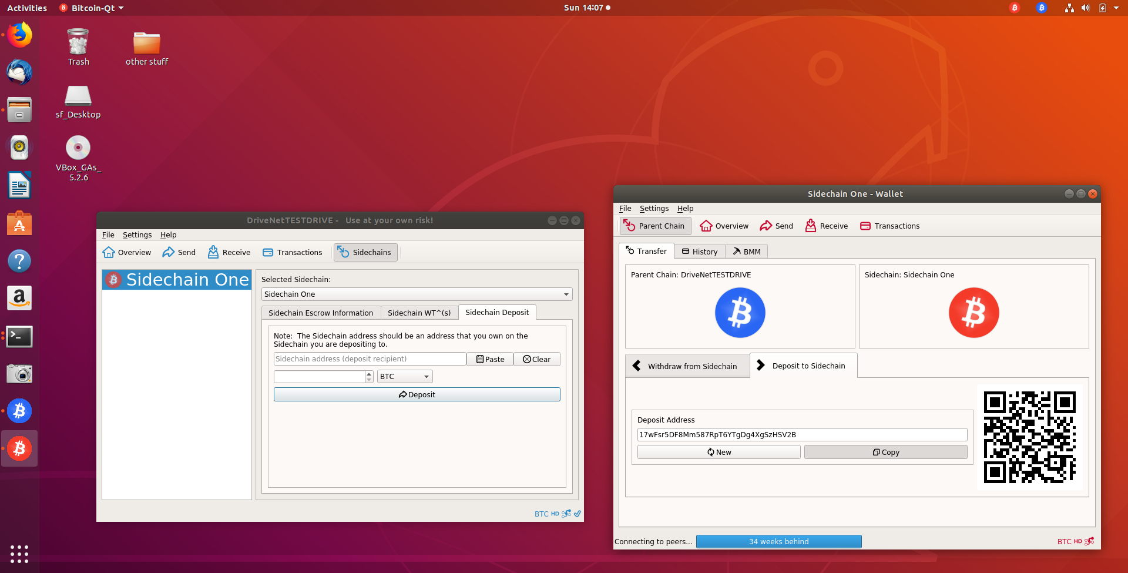Open Receive in Sidechain One wallet
Screen dimensions: 1128x573
point(827,226)
